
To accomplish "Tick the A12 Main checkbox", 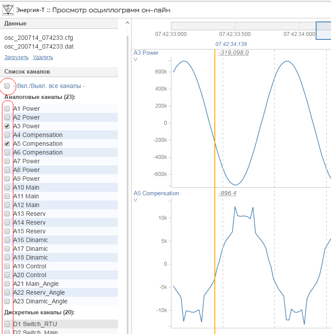I will (7, 205).
